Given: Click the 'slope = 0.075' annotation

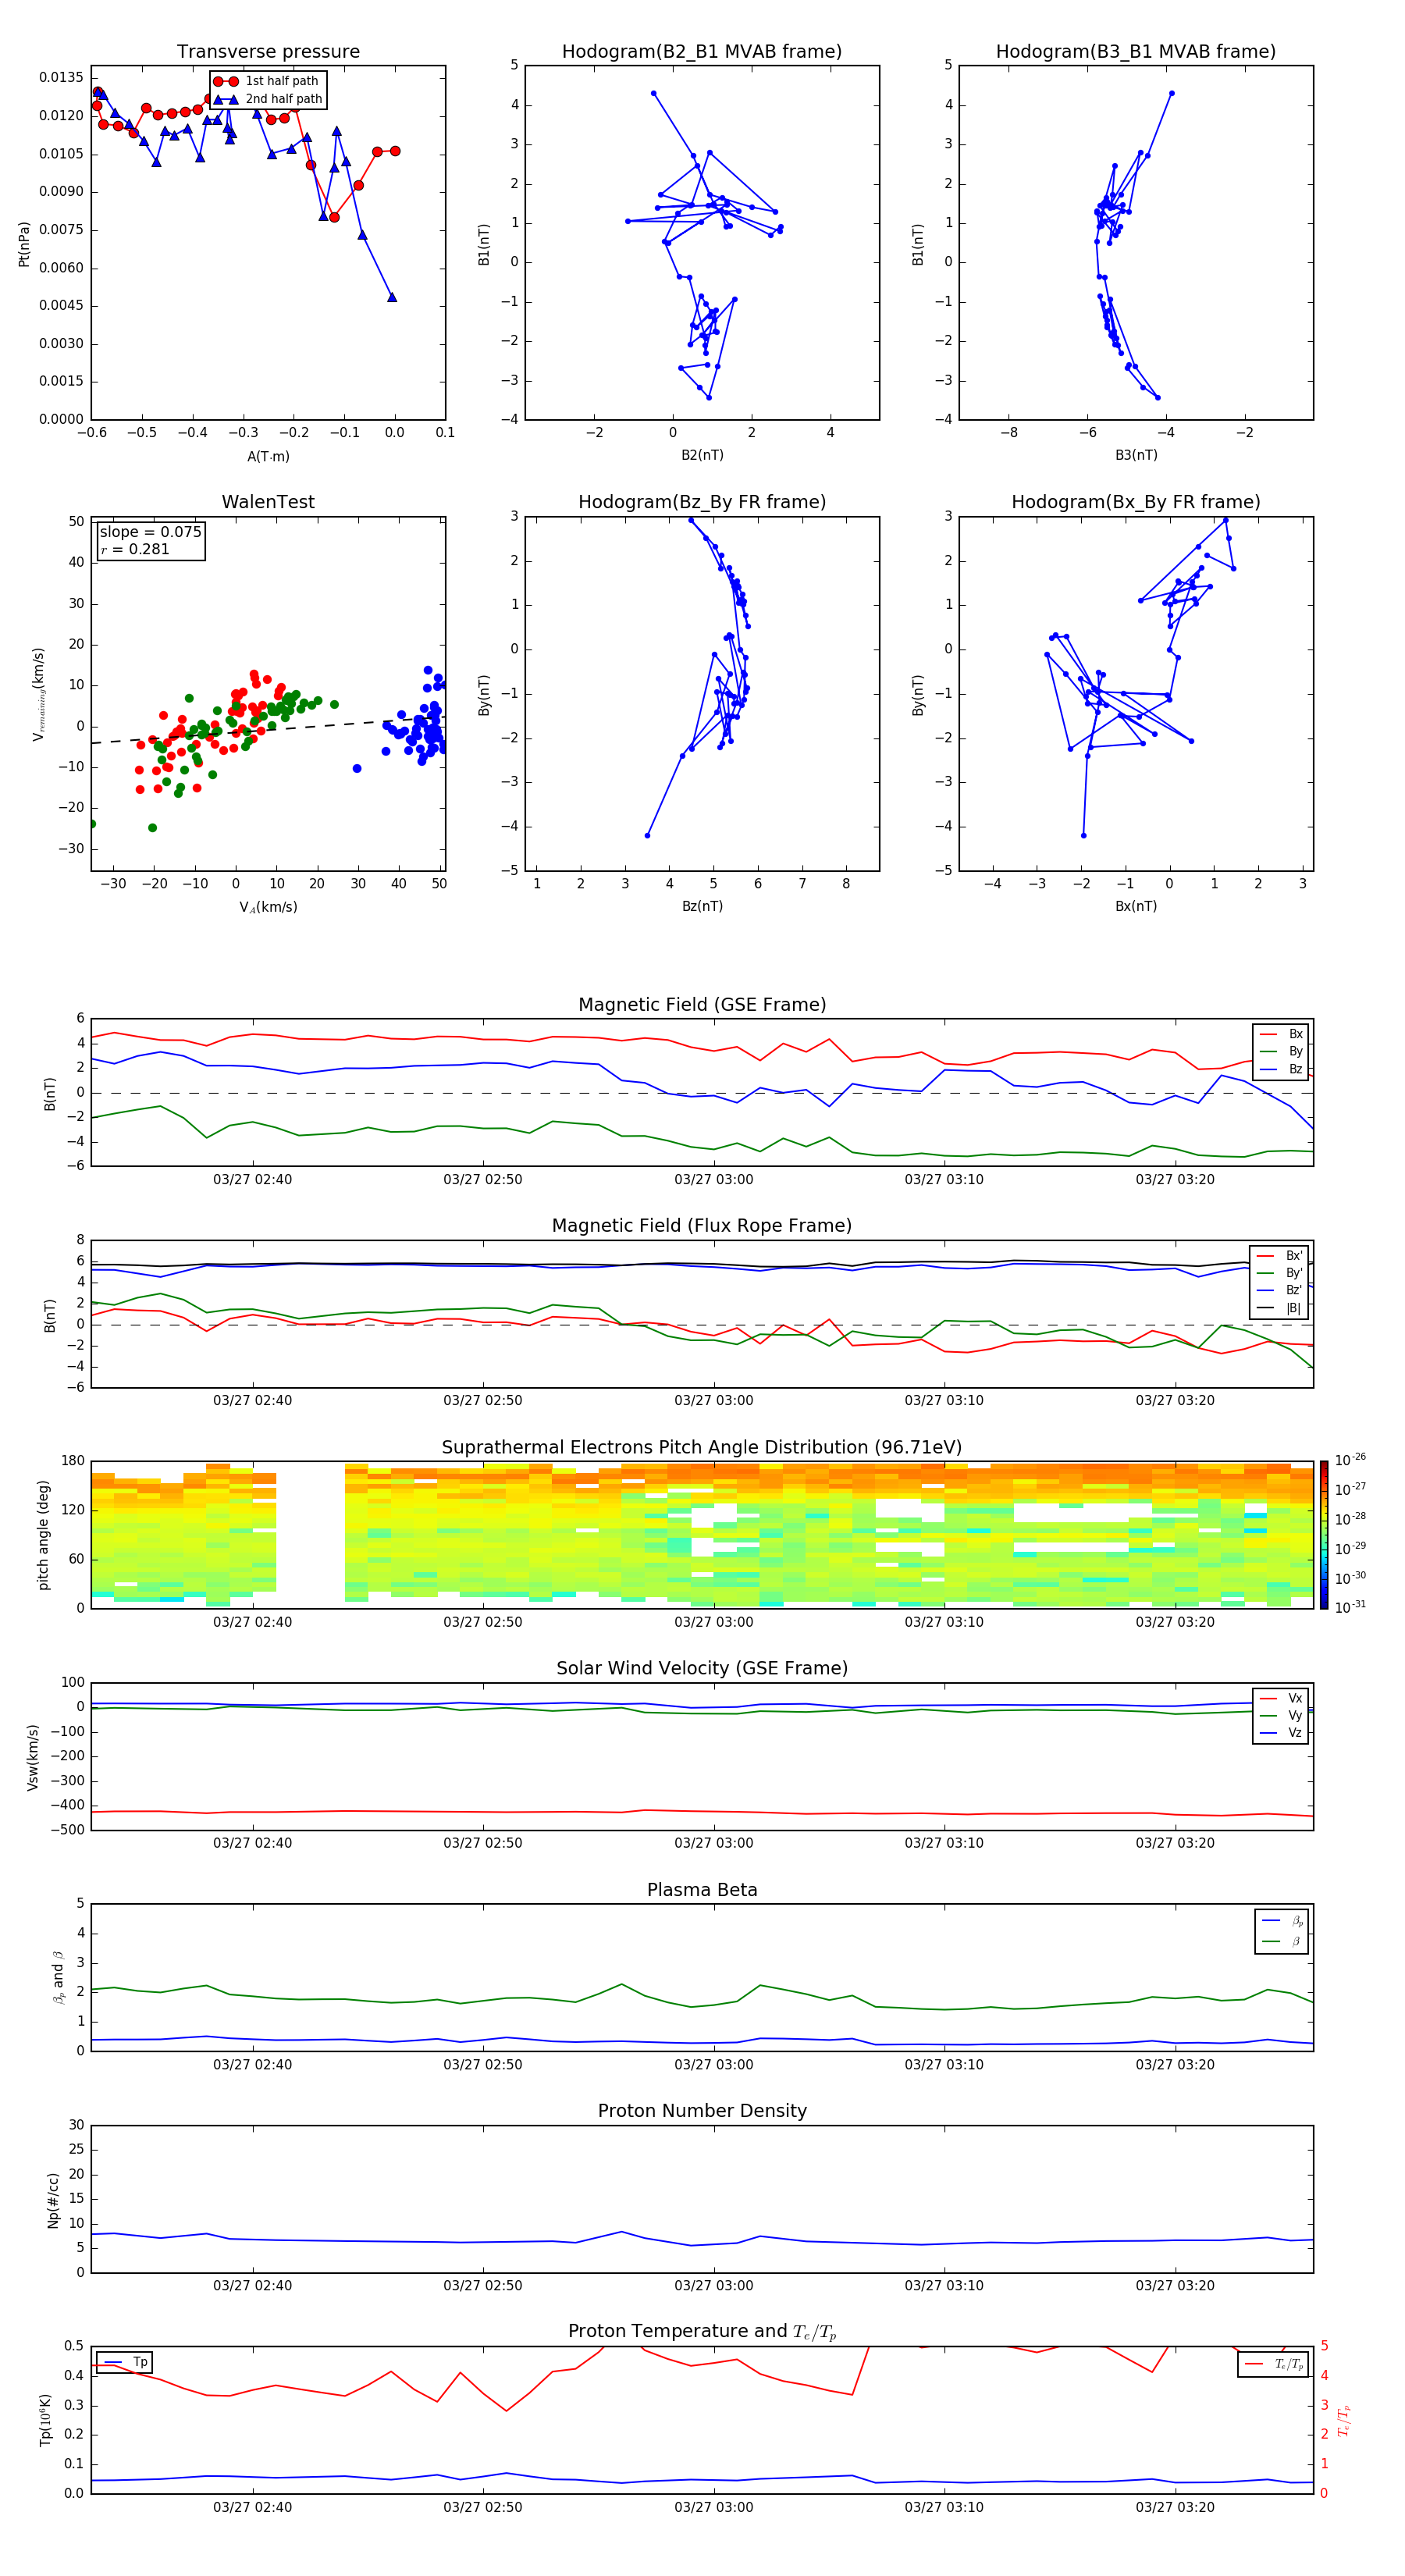Looking at the screenshot, I should (x=150, y=532).
